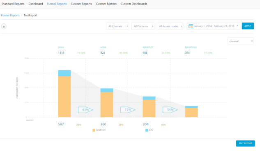Click the 72% conversion arrow

coord(128,110)
